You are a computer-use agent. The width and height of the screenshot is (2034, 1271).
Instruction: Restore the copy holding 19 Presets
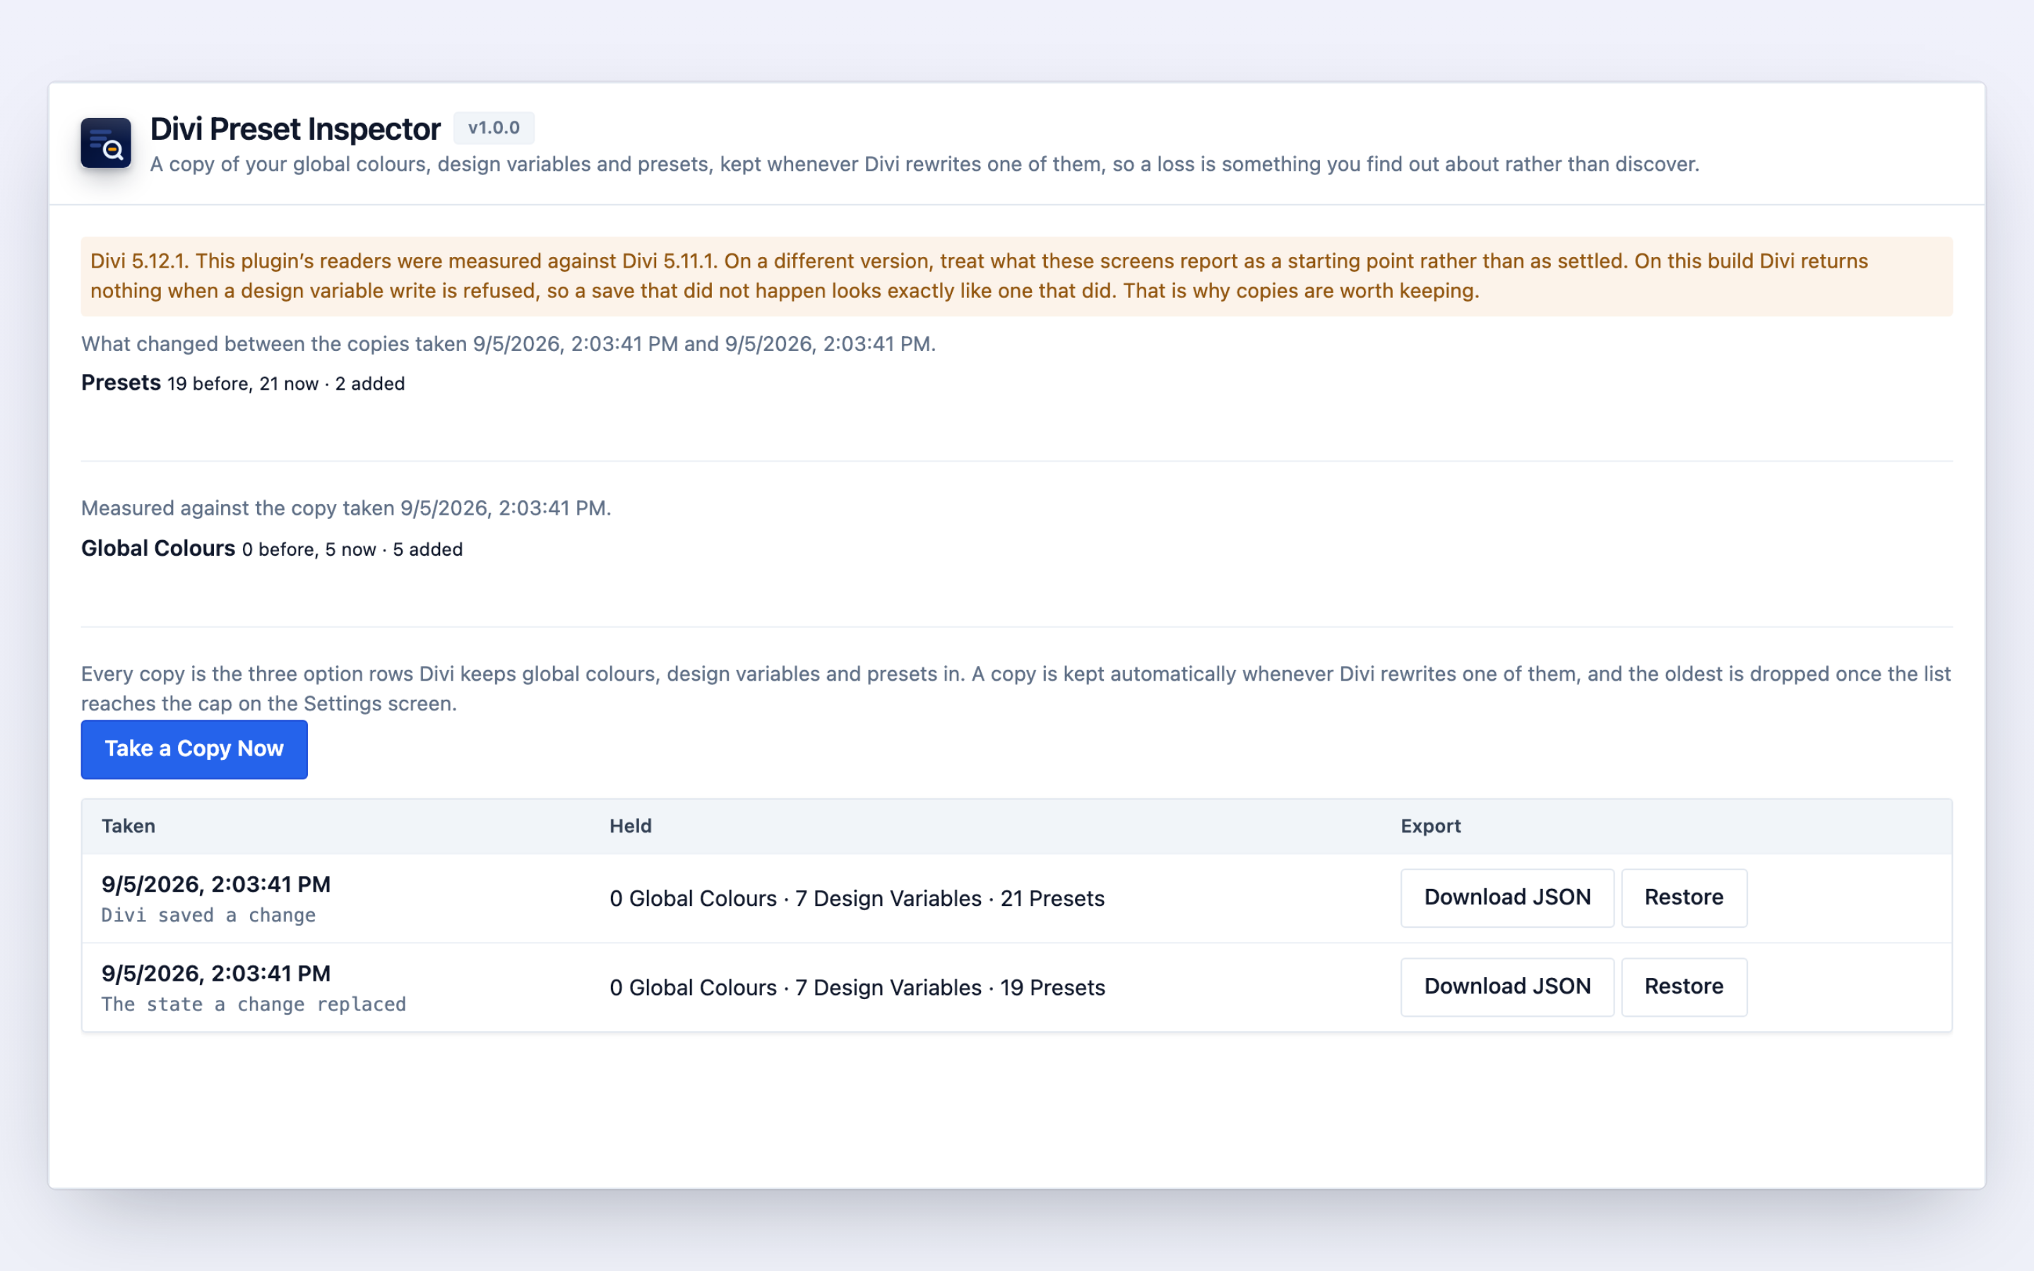click(1684, 987)
